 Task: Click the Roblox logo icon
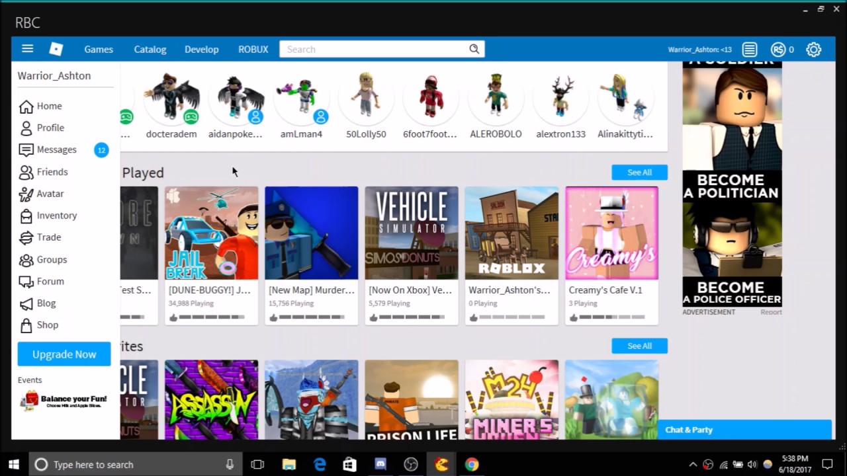pyautogui.click(x=56, y=49)
